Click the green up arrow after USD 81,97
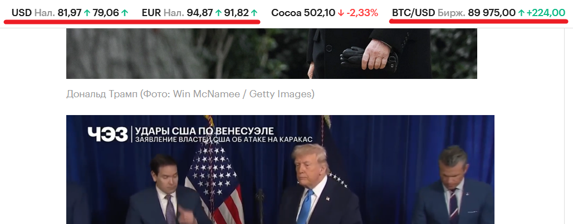 [87, 13]
